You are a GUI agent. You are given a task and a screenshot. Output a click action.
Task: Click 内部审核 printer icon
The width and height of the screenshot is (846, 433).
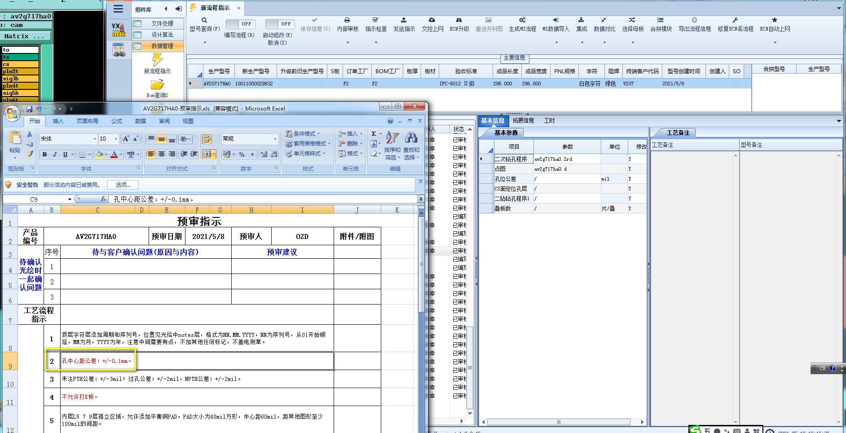pos(347,20)
